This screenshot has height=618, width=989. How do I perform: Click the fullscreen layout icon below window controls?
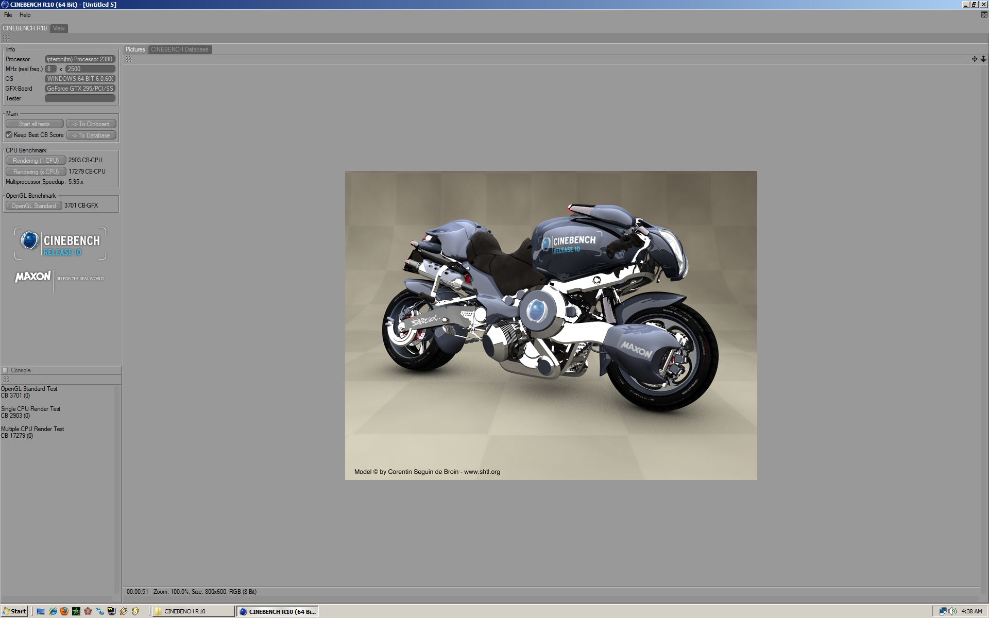pos(984,15)
